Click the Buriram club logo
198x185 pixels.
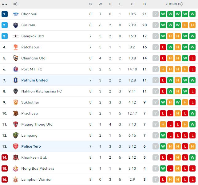click(x=16, y=25)
